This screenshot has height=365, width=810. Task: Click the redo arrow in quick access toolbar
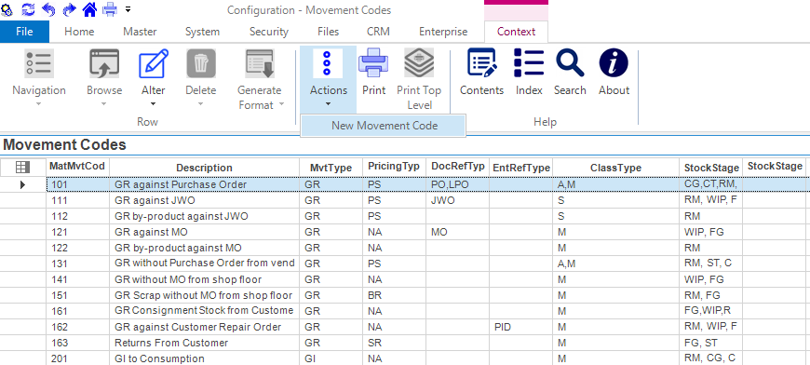coord(69,9)
